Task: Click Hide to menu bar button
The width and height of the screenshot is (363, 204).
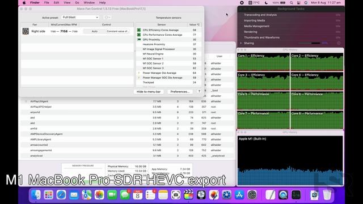Action: pyautogui.click(x=149, y=92)
